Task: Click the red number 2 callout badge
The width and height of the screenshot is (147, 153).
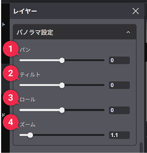Action: [11, 73]
